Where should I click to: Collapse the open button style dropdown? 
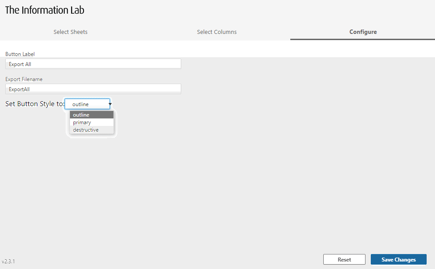click(110, 104)
